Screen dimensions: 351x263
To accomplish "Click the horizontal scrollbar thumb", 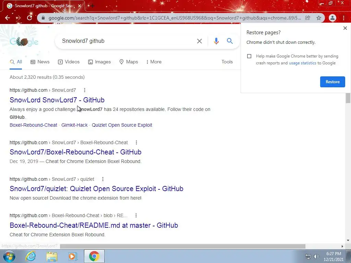I will pos(183,246).
